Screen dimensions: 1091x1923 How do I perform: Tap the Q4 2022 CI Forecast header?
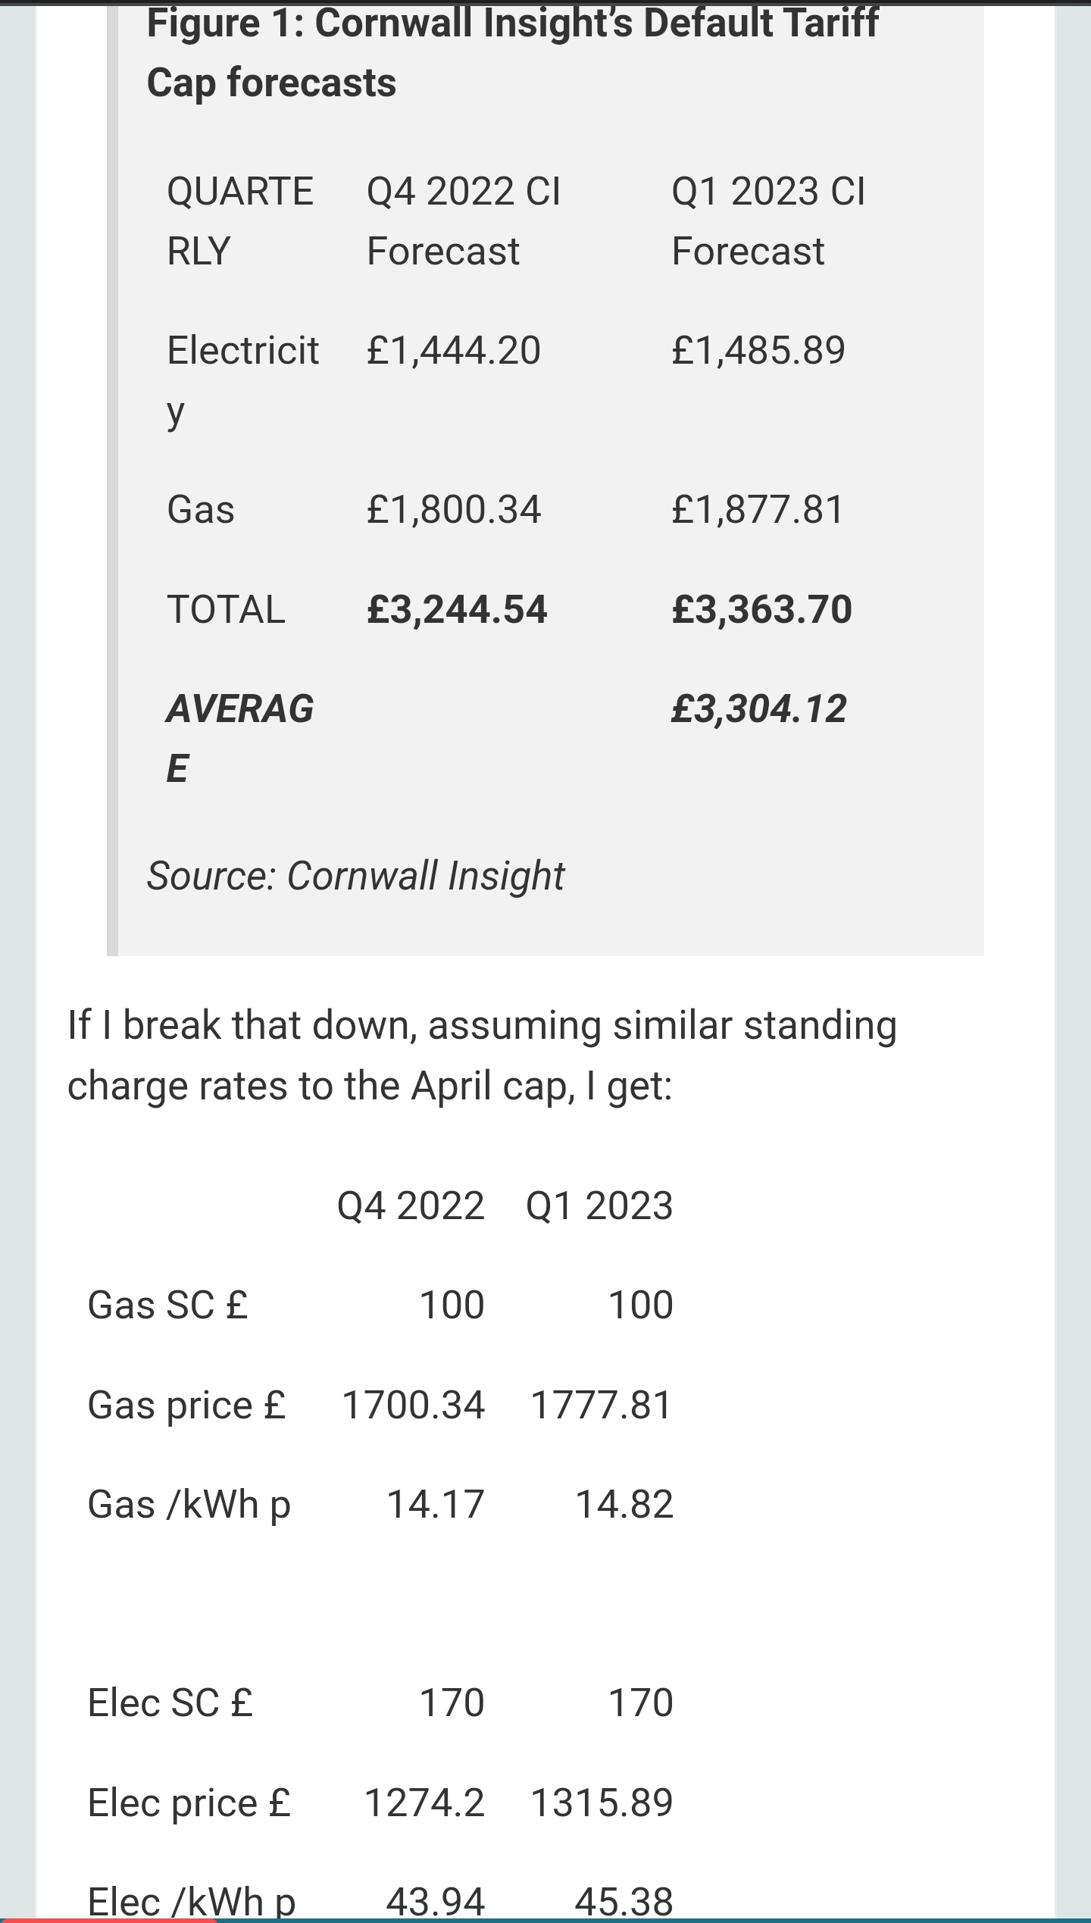464,220
